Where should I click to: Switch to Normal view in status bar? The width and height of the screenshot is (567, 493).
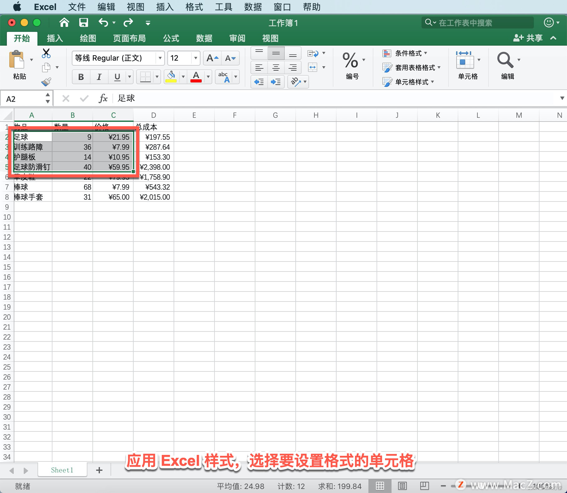(x=380, y=486)
